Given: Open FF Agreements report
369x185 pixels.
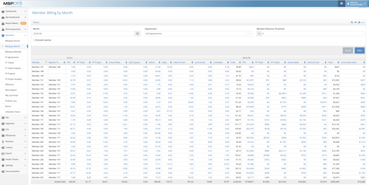Looking at the screenshot, I should coord(12,57).
